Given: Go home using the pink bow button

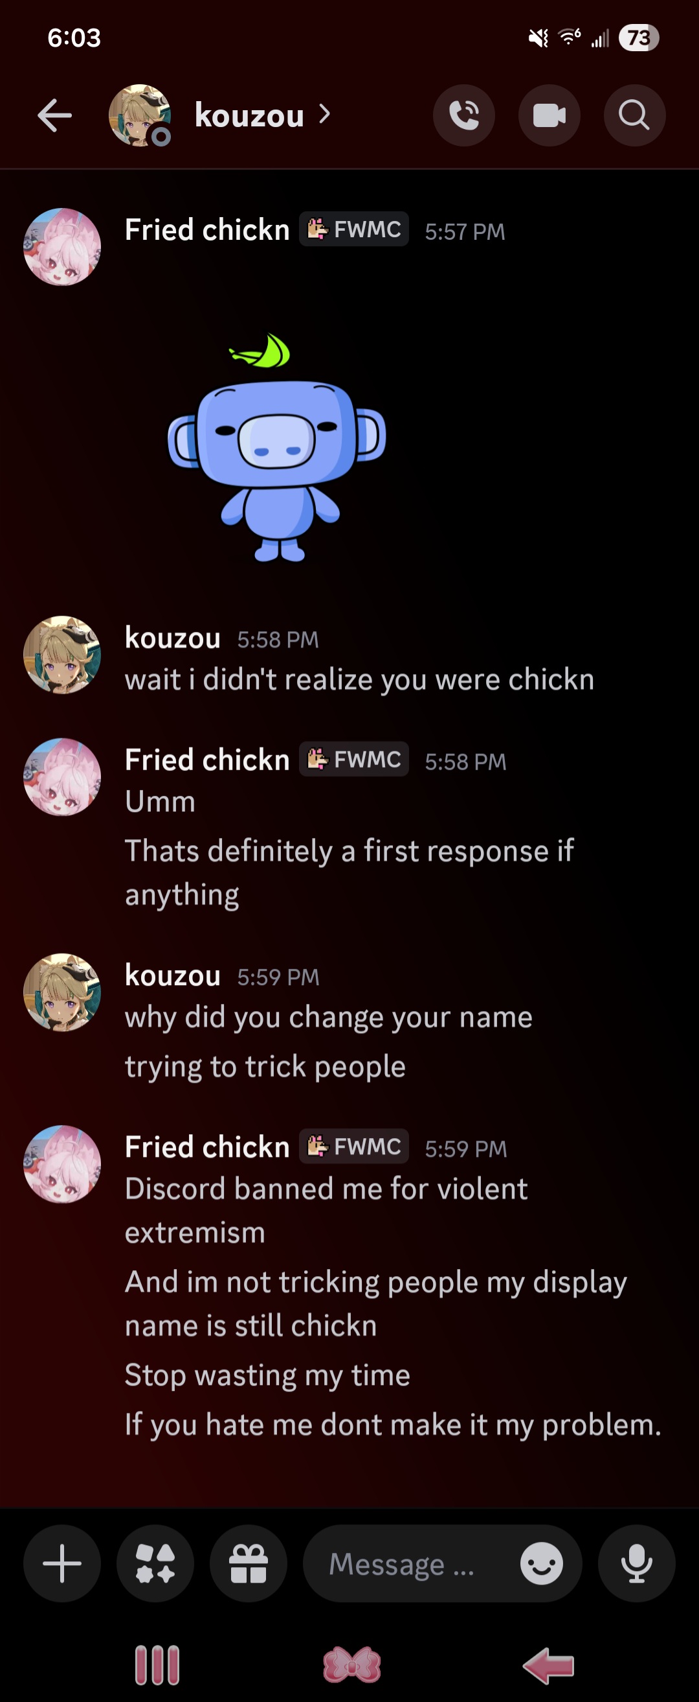Looking at the screenshot, I should click(352, 1665).
